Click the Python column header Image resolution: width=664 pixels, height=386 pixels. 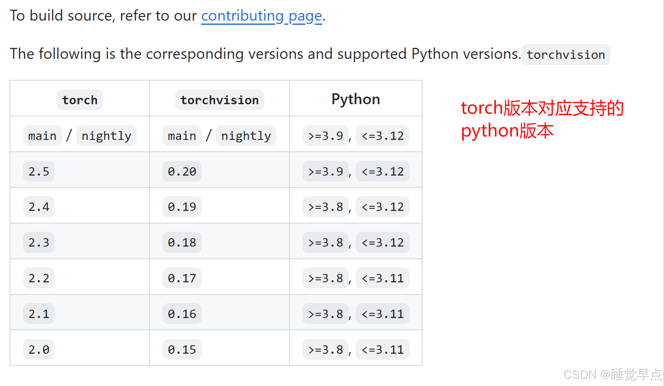click(355, 99)
